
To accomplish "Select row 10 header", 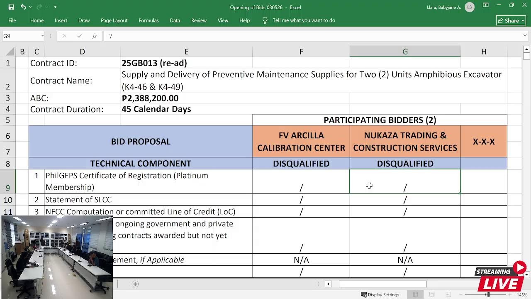I will tap(8, 200).
